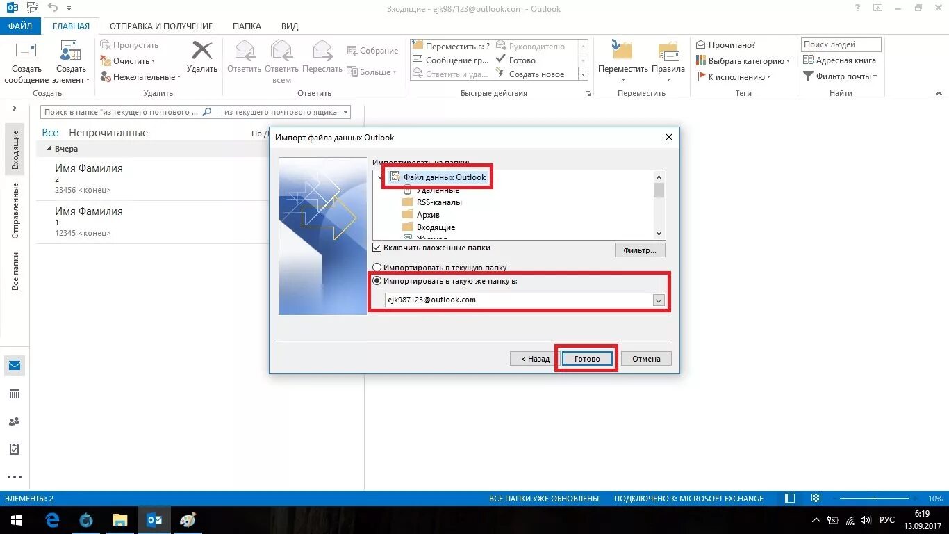Click the Send/Receive quick access icon
Image resolution: width=949 pixels, height=534 pixels.
pos(31,8)
